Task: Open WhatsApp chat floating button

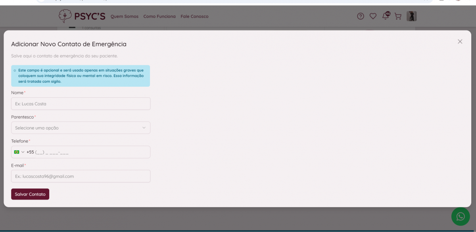Action: click(x=460, y=216)
